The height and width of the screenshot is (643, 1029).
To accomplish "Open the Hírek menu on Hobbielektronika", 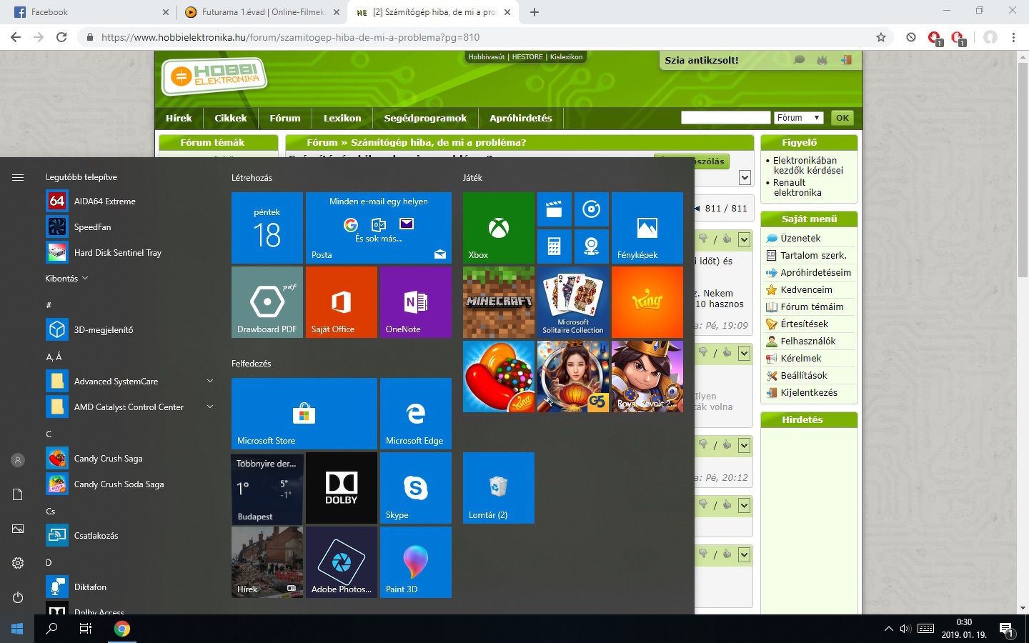I will [179, 119].
